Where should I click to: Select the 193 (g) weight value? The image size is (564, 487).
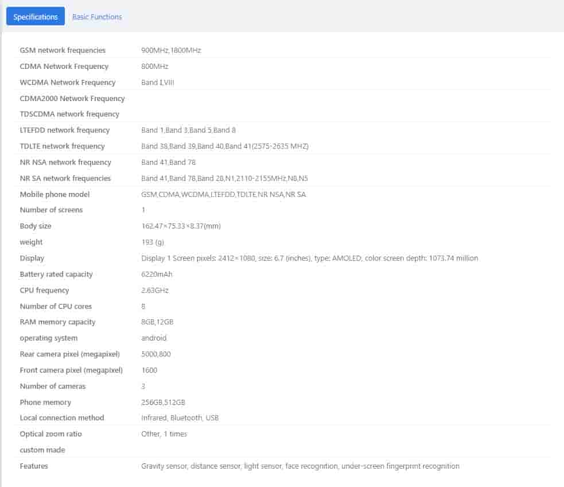click(152, 242)
